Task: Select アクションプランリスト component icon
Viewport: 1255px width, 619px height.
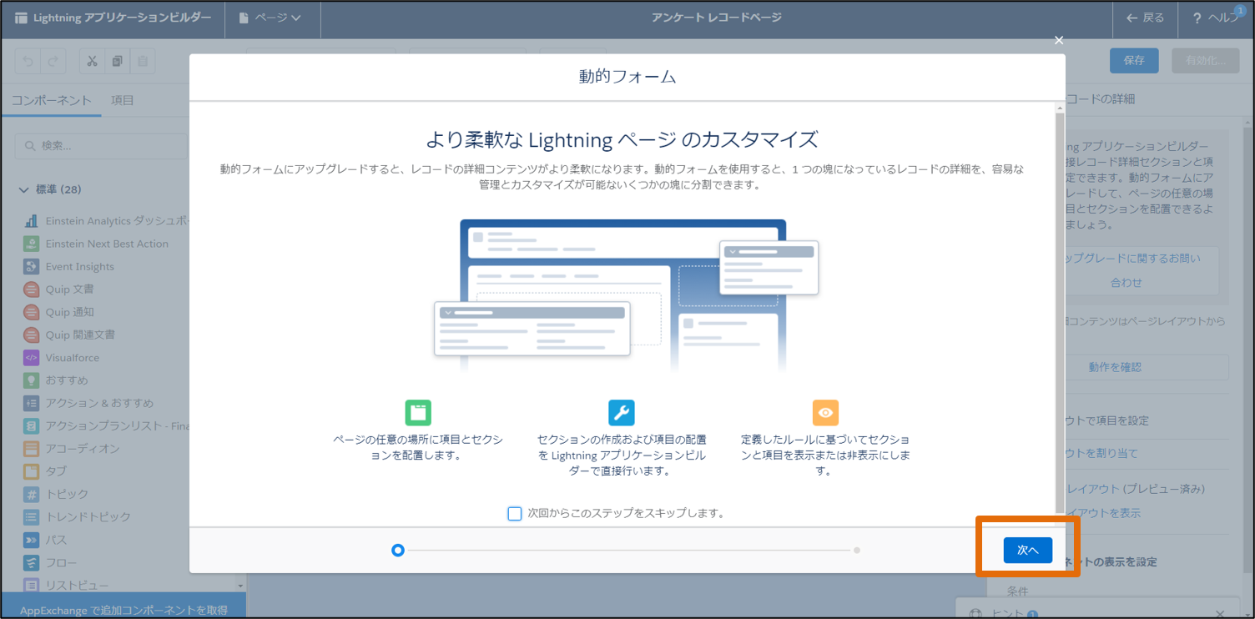Action: pos(31,425)
